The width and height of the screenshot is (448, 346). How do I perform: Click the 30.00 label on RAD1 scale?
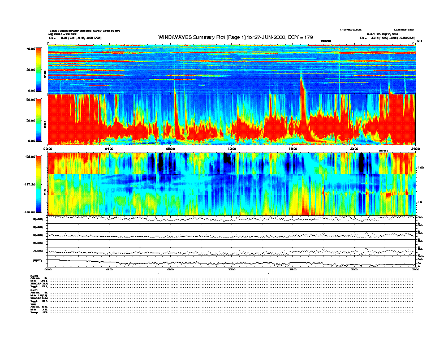click(31, 120)
